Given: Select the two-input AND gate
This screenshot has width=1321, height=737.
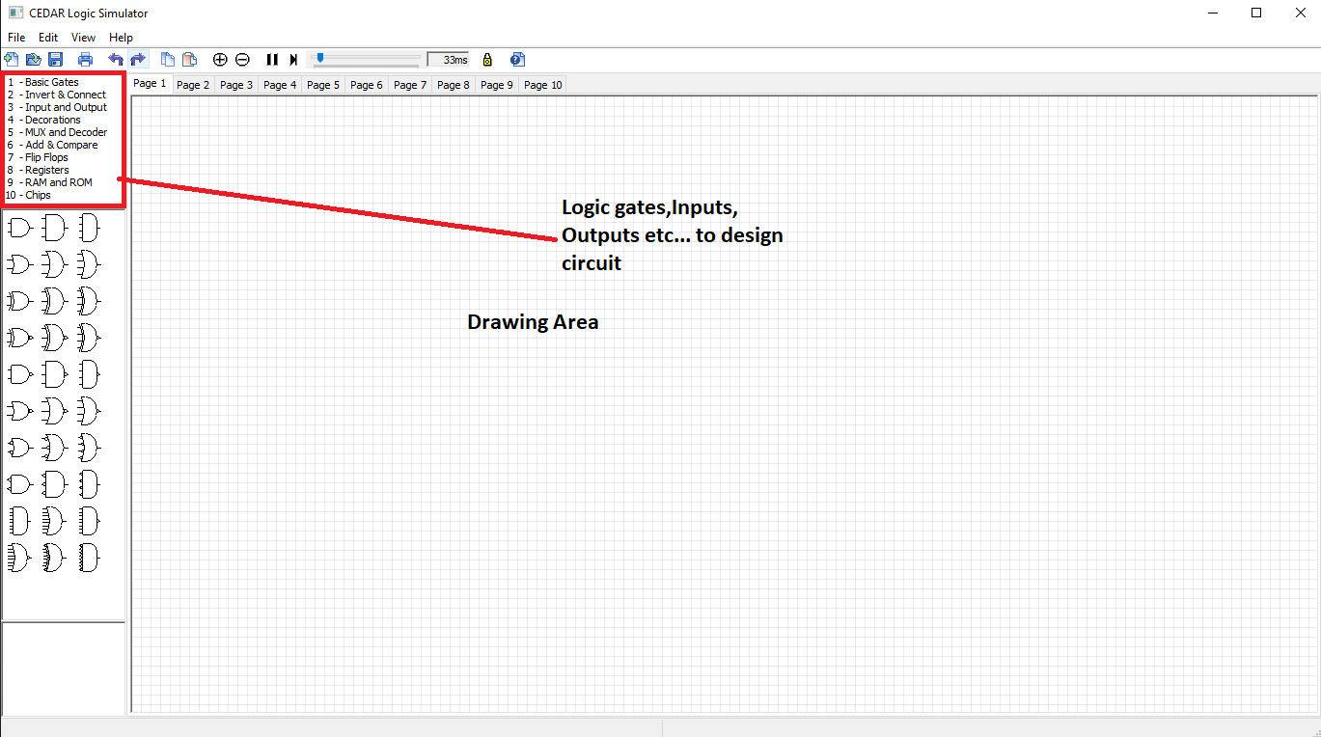Looking at the screenshot, I should point(19,227).
